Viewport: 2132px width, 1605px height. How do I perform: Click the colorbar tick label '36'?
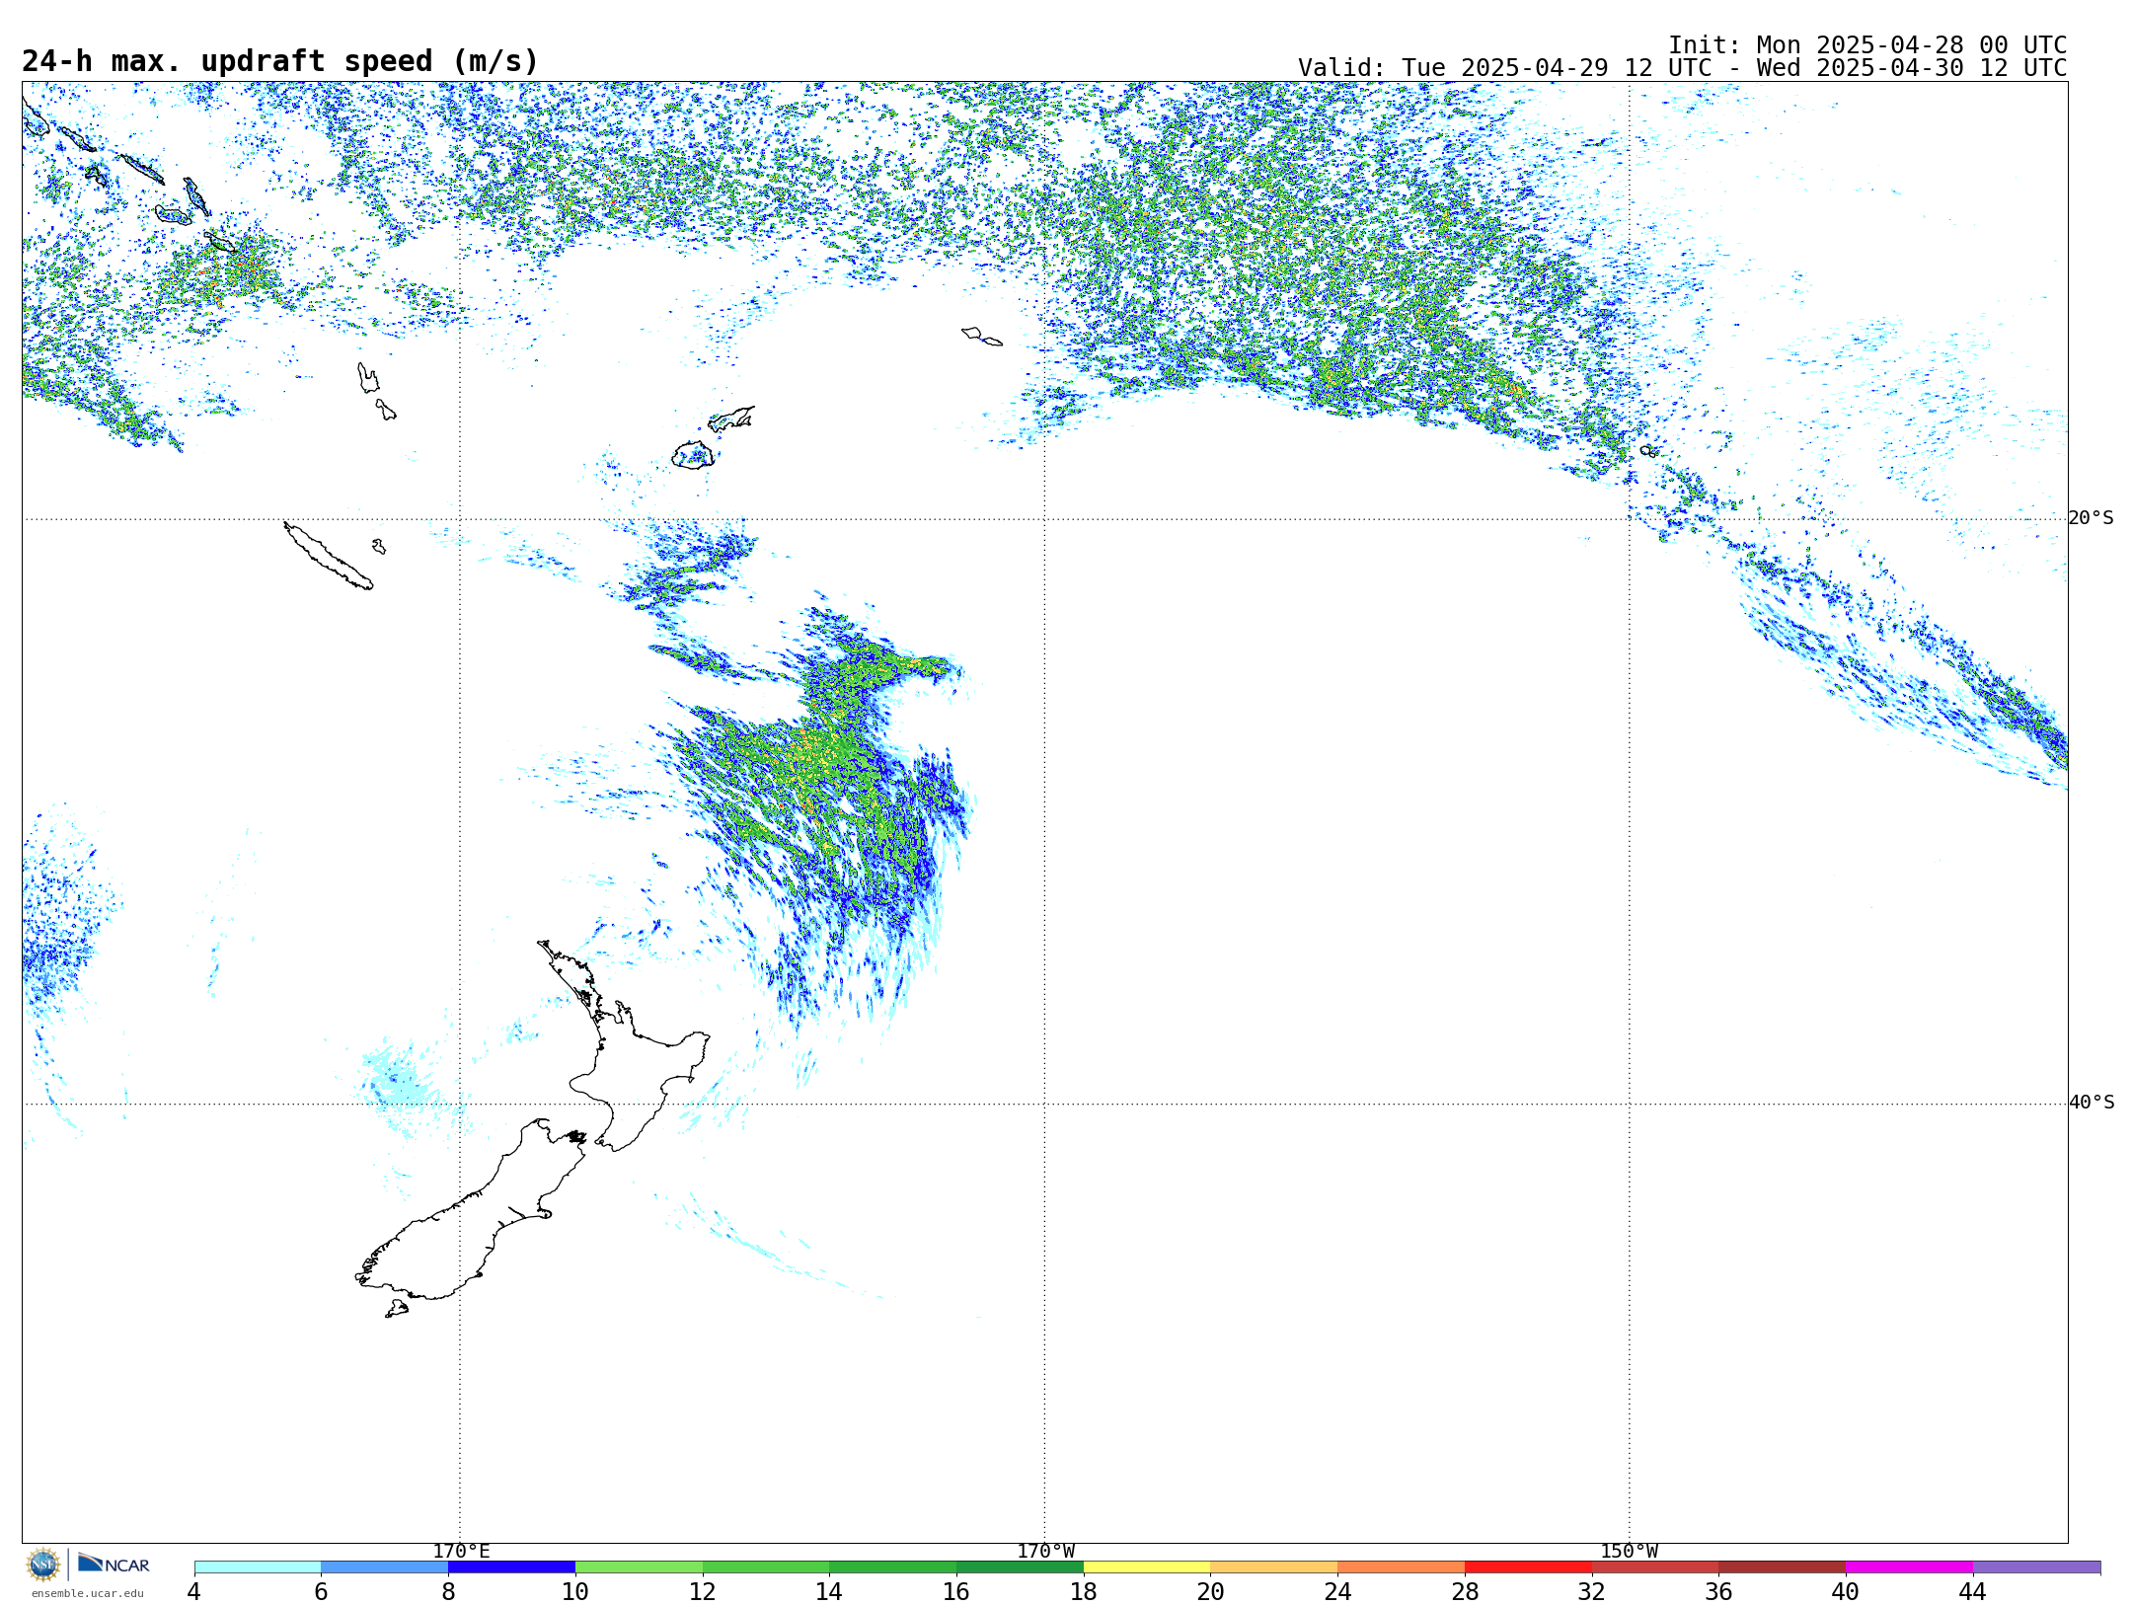click(x=1719, y=1591)
